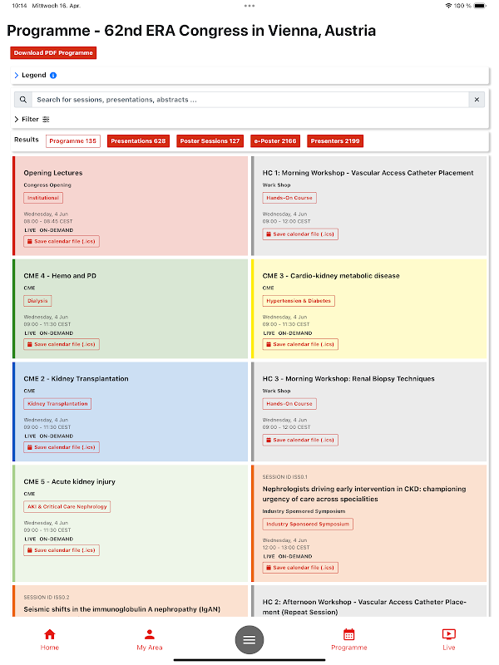Open Seismic shifts in IgAN session

click(x=121, y=609)
